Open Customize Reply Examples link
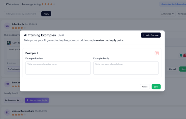The width and height of the screenshot is (186, 119). tap(173, 4)
